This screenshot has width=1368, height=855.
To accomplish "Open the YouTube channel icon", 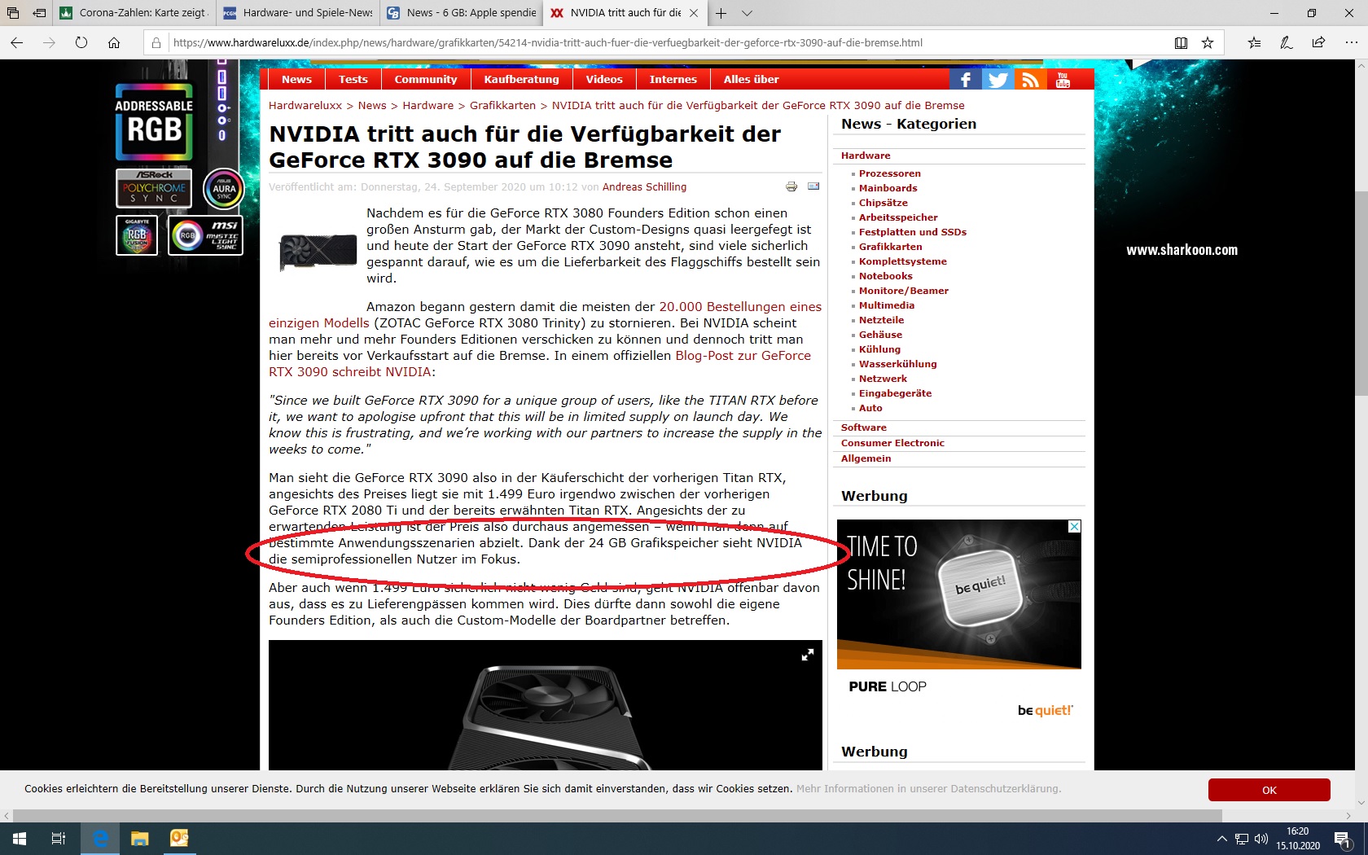I will click(1063, 79).
